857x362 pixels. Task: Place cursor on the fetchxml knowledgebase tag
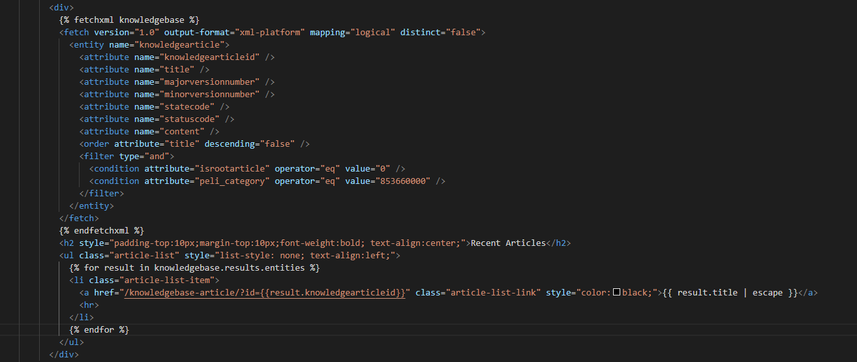point(129,20)
